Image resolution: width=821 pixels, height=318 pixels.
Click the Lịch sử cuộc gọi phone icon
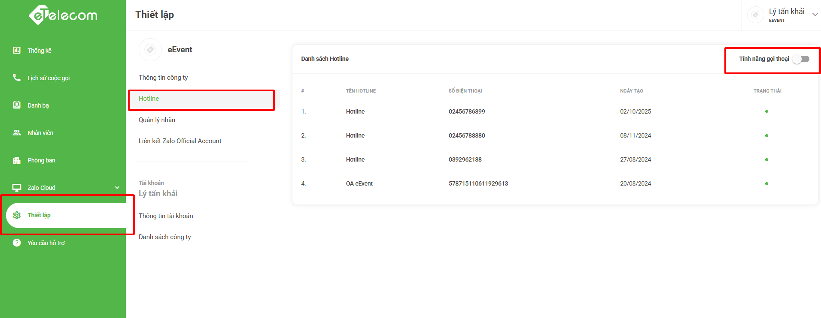tap(17, 78)
